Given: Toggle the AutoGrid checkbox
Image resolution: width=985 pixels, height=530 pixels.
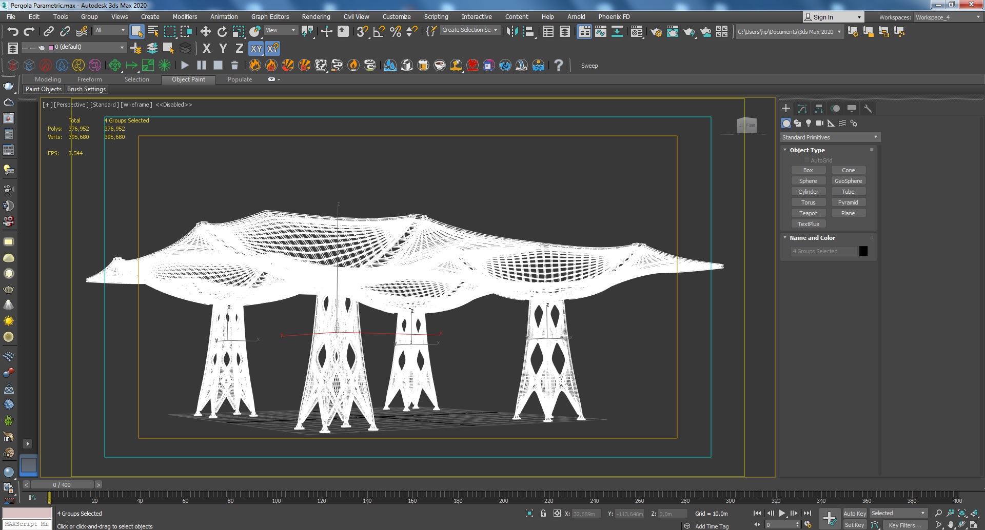Looking at the screenshot, I should [807, 160].
